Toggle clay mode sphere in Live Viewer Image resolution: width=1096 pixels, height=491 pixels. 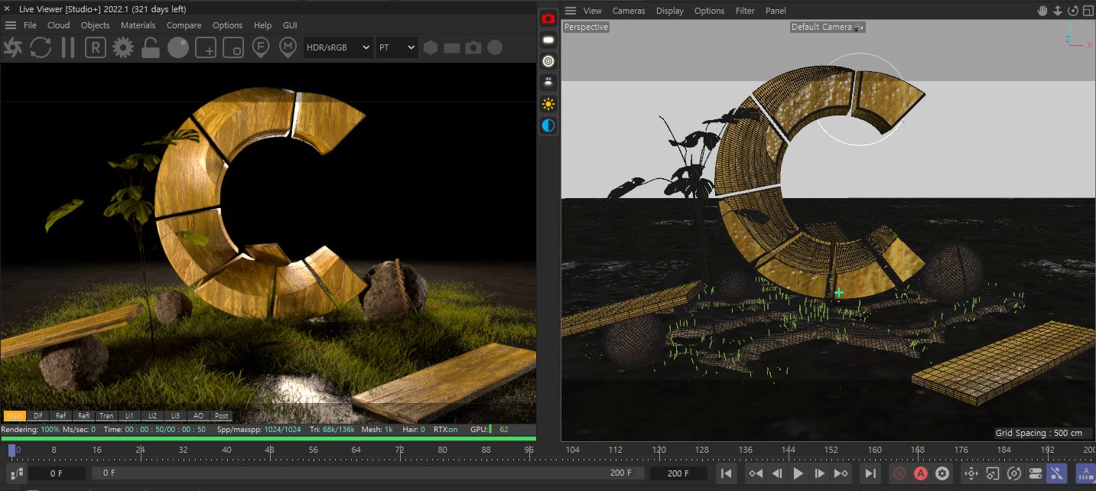[x=178, y=47]
